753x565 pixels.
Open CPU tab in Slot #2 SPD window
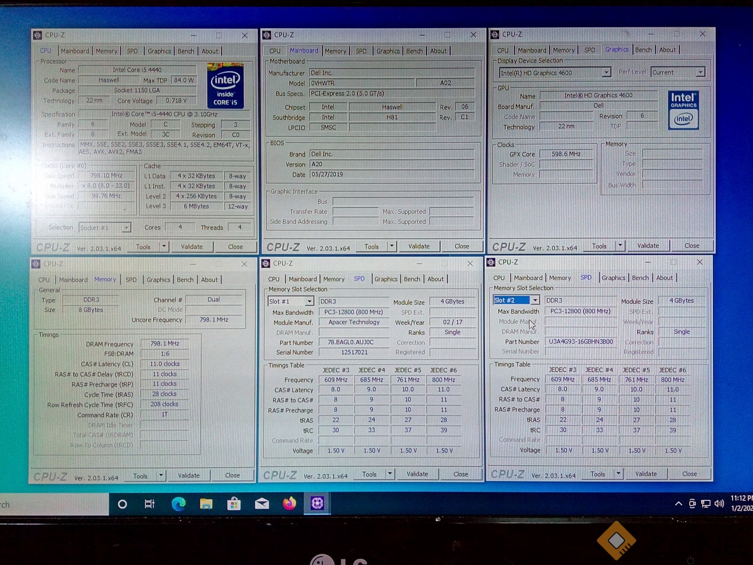coord(499,278)
